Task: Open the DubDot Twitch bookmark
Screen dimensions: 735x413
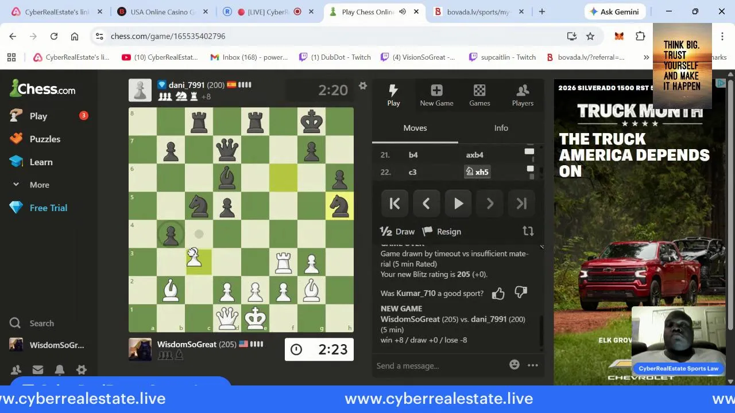Action: 335,57
